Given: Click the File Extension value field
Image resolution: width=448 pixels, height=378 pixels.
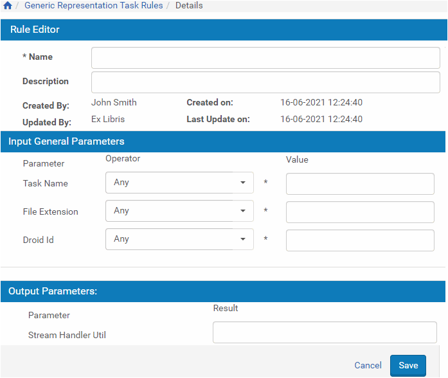Looking at the screenshot, I should [x=360, y=212].
